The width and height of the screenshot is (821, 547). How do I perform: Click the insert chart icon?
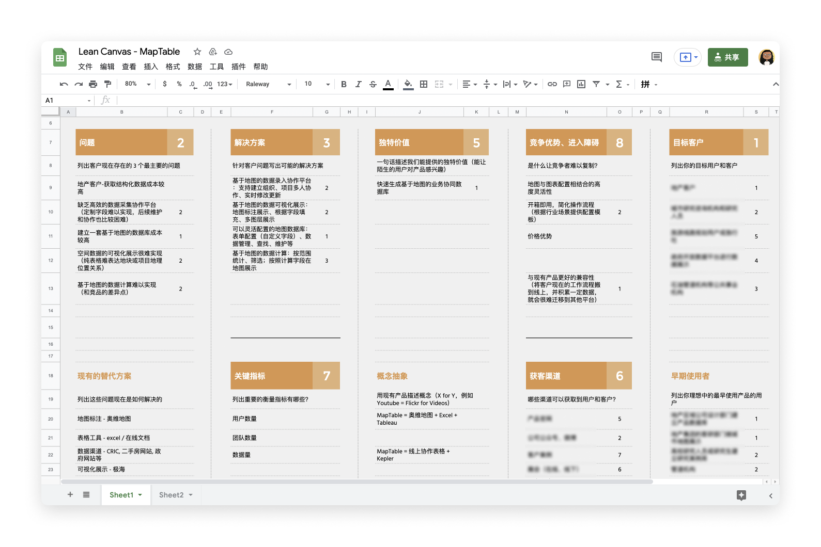tap(581, 84)
